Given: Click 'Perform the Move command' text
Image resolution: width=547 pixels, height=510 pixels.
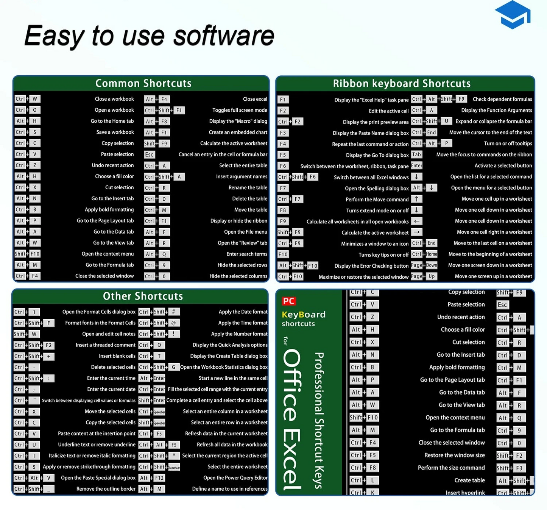Looking at the screenshot, I should pos(377,200).
